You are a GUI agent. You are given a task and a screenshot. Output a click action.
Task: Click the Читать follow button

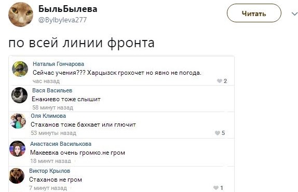point(254,13)
